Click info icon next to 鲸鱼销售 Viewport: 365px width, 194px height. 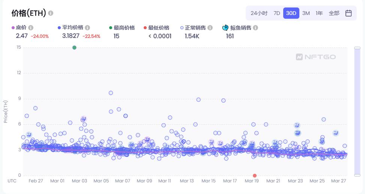(255, 28)
